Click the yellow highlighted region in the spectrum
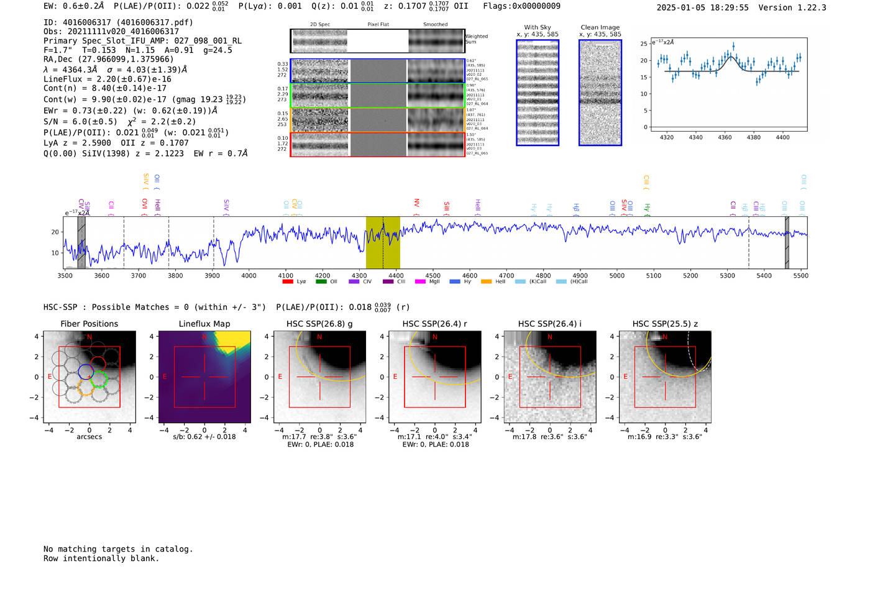The image size is (870, 592). [x=383, y=243]
